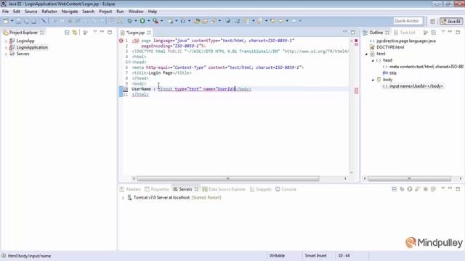Click the Print toolbar icon
The height and width of the screenshot is (261, 465).
coord(34,21)
